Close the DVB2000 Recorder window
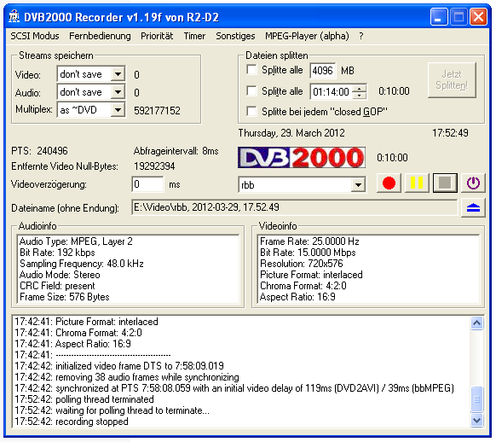The image size is (496, 442). 478,17
